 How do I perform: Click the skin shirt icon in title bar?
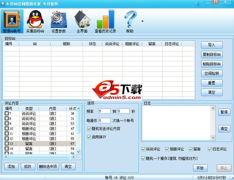point(198,4)
